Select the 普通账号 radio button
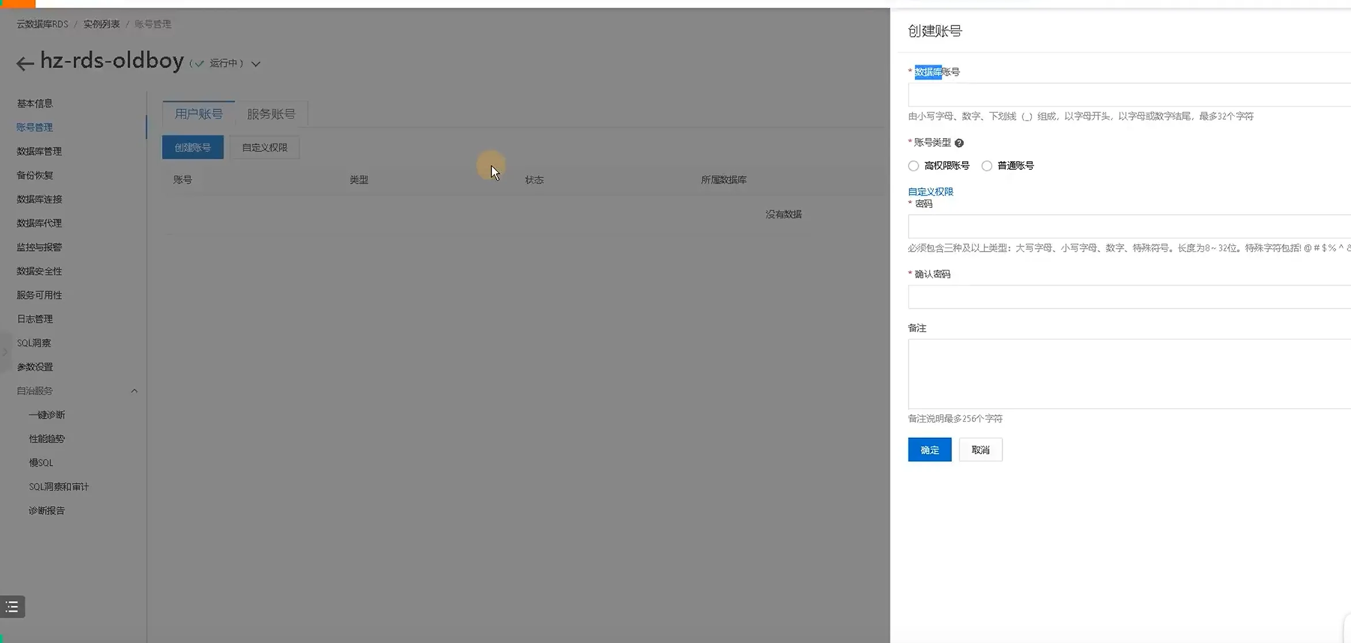1351x643 pixels. (987, 166)
